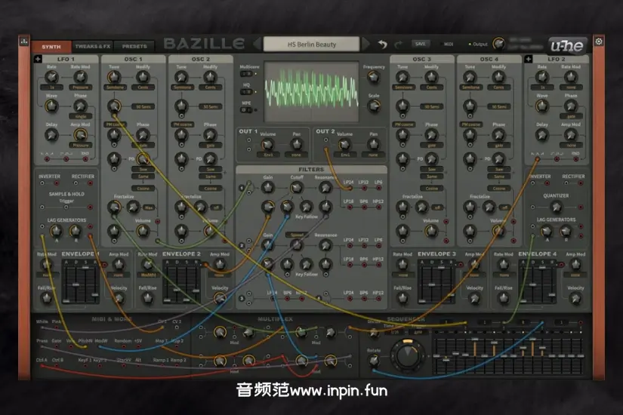Click Filter 2 LP6 output jack
This screenshot has height=415, width=623.
[378, 245]
